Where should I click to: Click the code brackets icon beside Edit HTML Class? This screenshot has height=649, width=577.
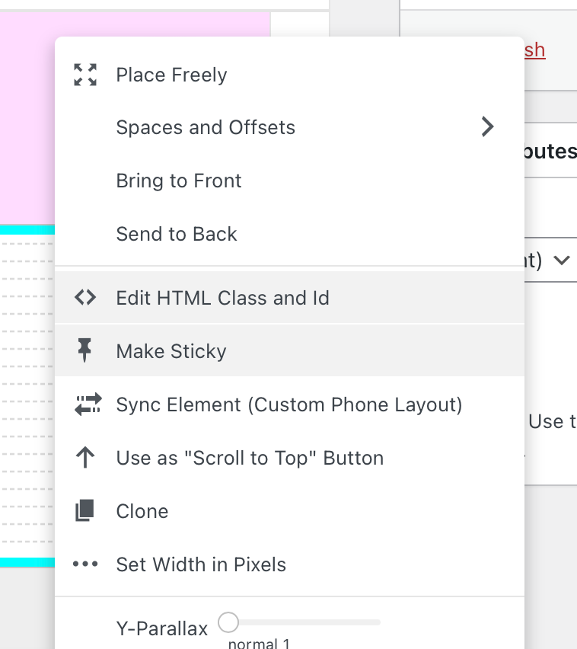point(85,298)
